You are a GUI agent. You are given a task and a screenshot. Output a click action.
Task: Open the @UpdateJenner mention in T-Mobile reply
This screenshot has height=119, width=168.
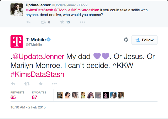point(39,56)
